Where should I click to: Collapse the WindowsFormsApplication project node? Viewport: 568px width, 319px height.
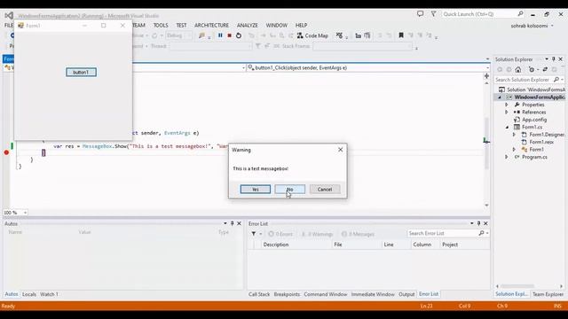coord(500,97)
